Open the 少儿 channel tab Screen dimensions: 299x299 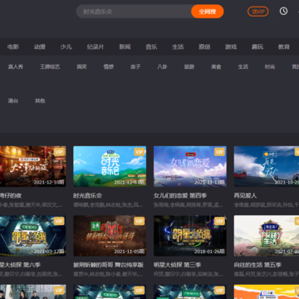[x=66, y=47]
